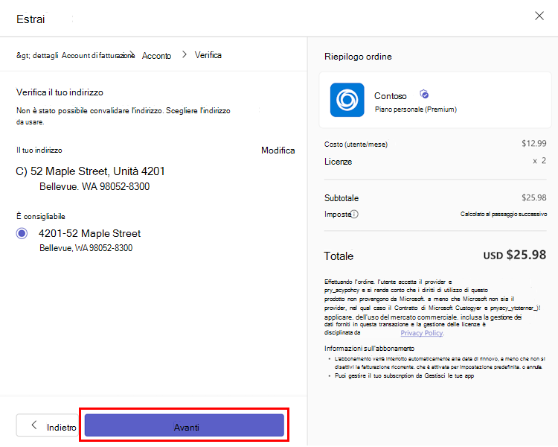This screenshot has height=447, width=558.
Task: Click the chevron before Verifica step
Action: pos(184,54)
